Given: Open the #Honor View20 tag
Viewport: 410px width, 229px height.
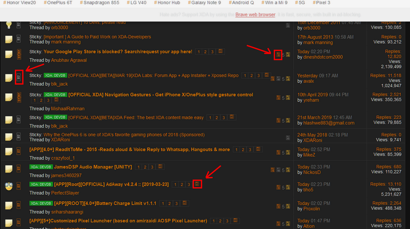Looking at the screenshot, I should (19, 3).
